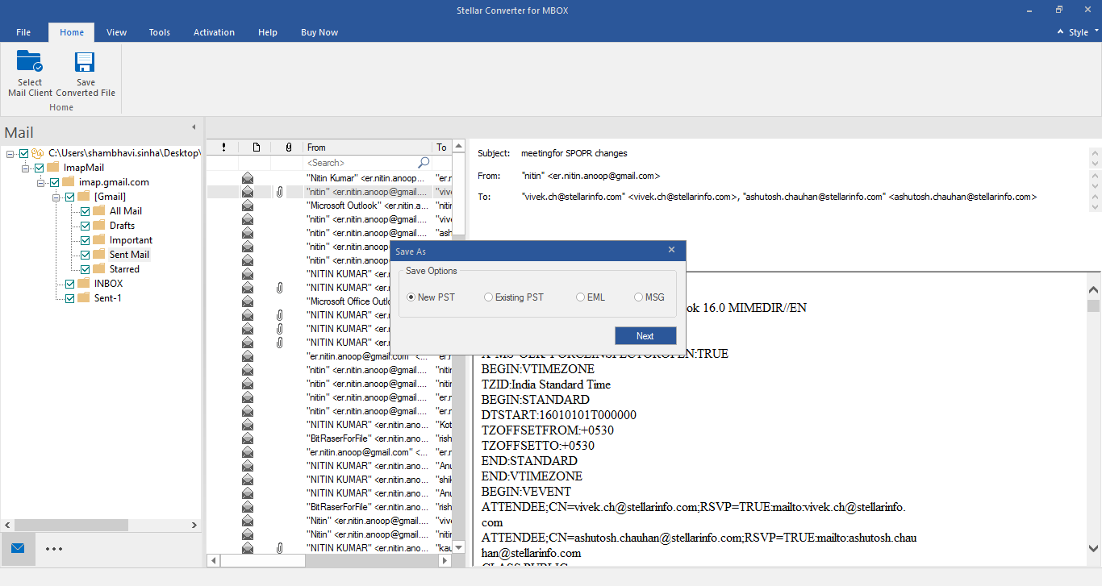The image size is (1102, 586).
Task: Open the Style dropdown menu
Action: pyautogui.click(x=1078, y=32)
